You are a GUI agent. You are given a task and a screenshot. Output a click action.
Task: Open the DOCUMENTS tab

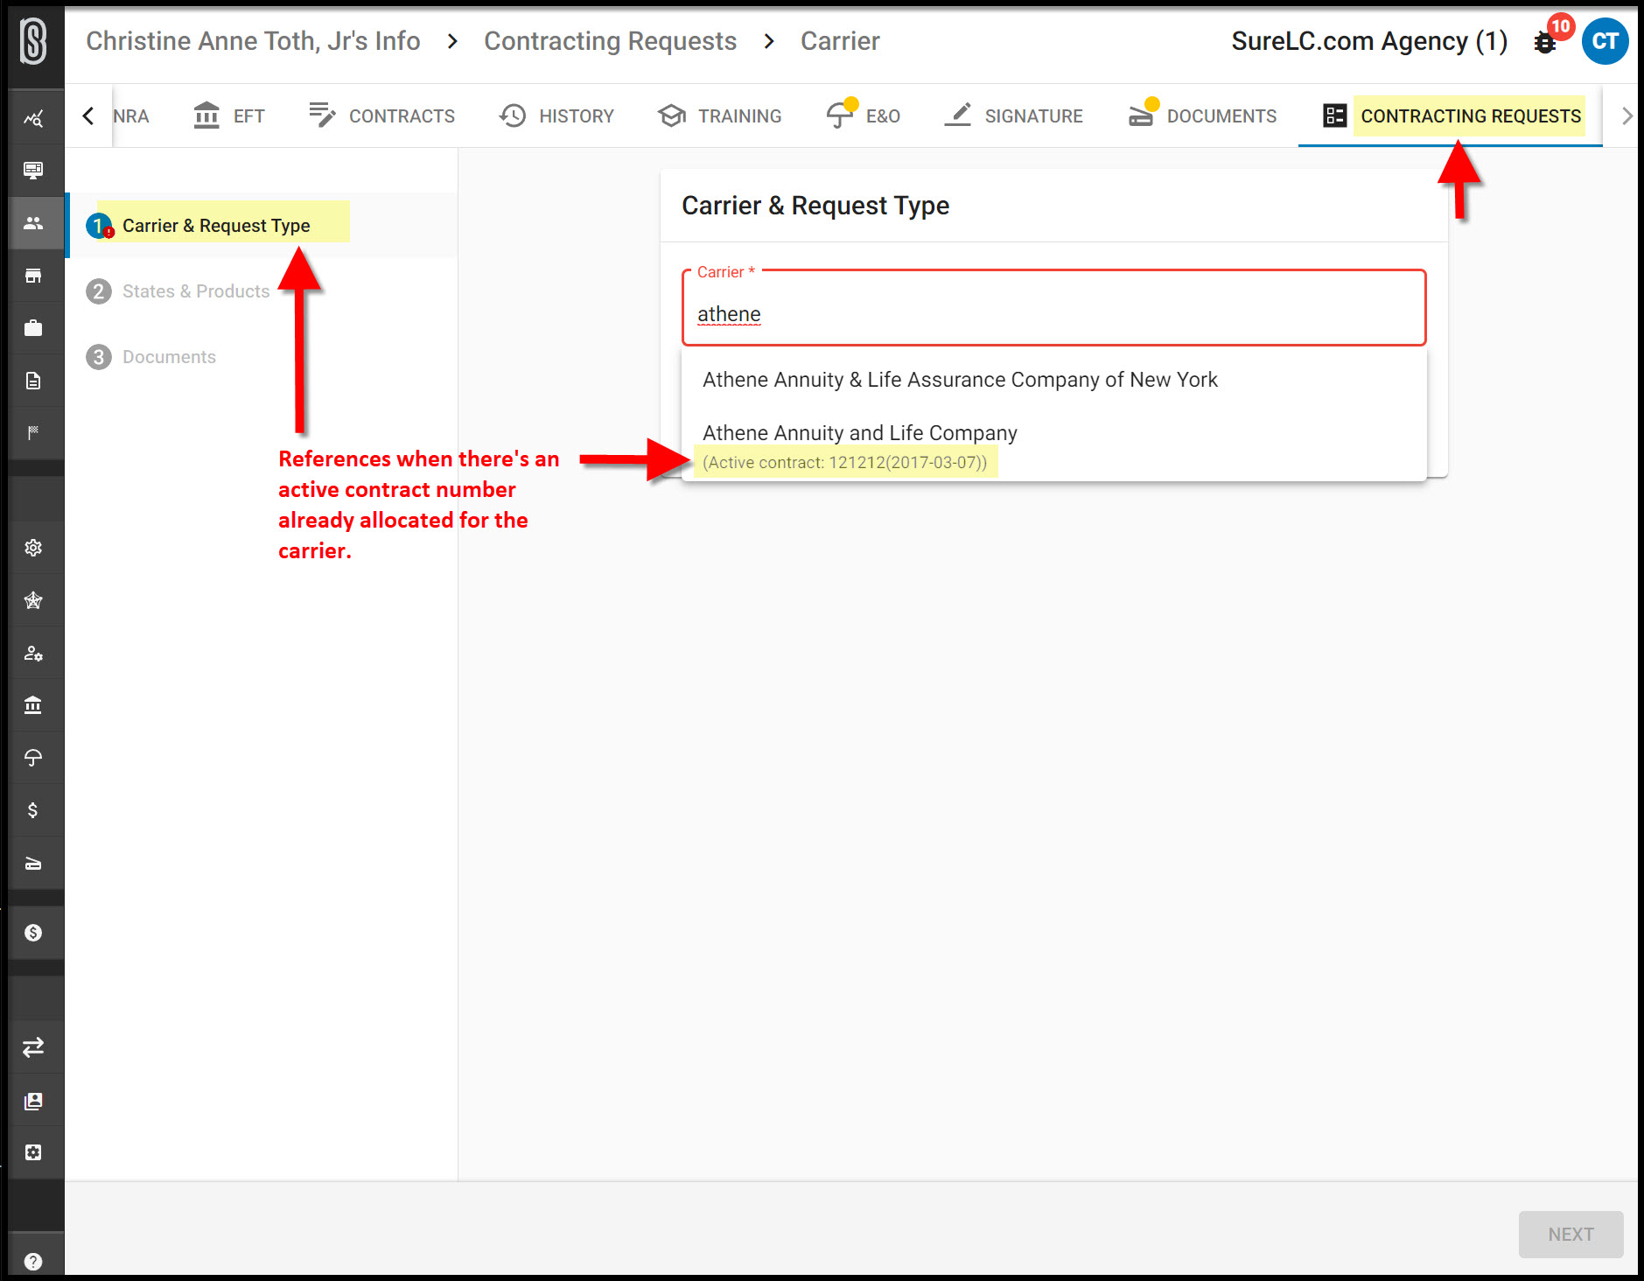pyautogui.click(x=1202, y=116)
